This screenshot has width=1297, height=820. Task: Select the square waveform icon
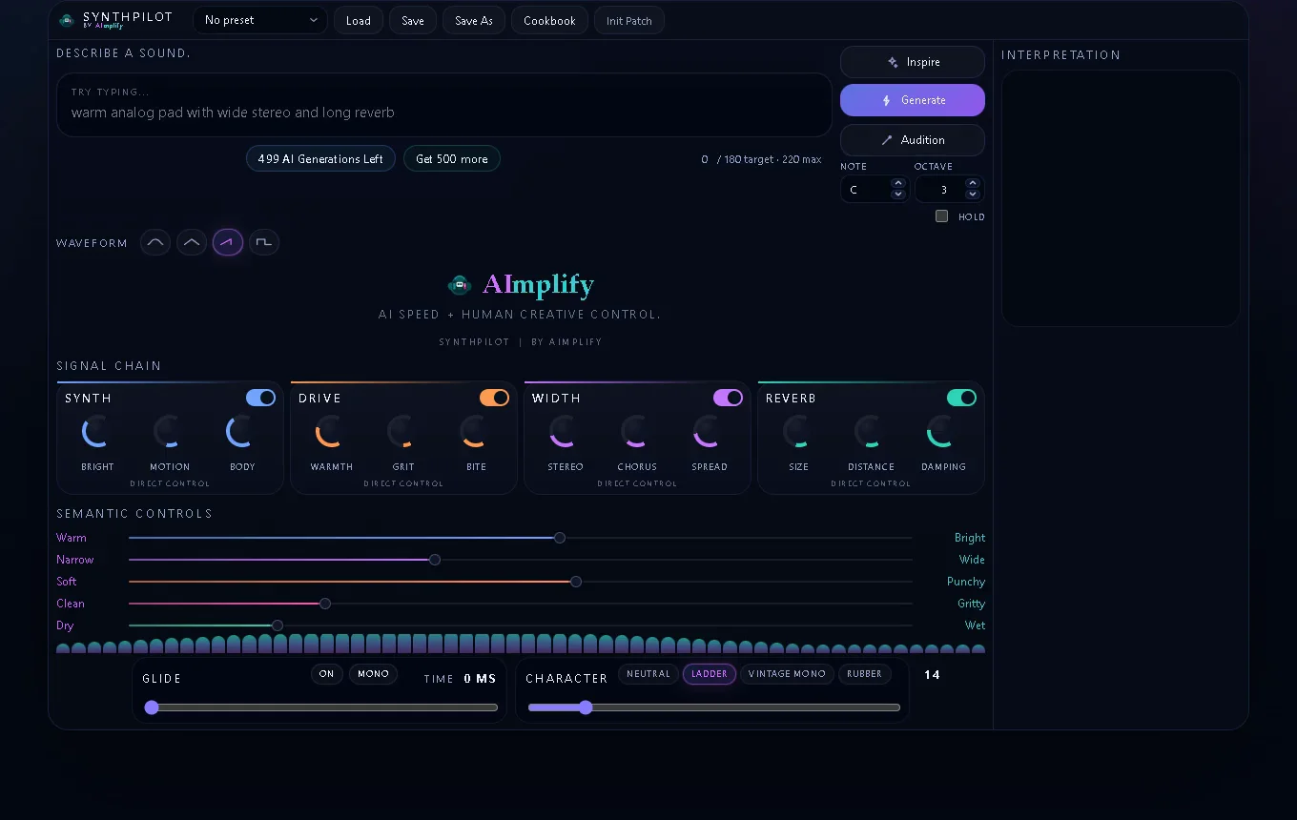click(x=264, y=242)
